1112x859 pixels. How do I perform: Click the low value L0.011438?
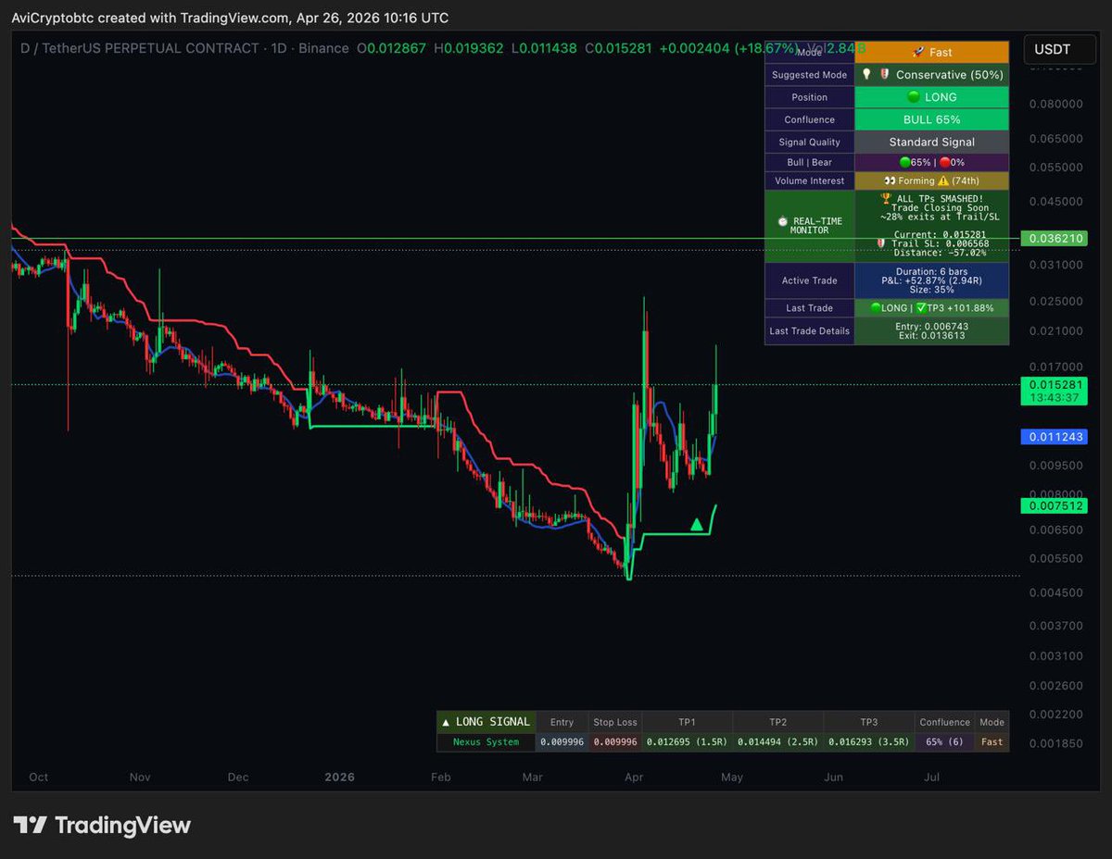tap(544, 48)
